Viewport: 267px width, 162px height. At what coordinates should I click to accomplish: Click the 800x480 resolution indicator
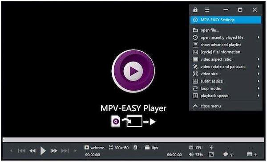(119, 147)
